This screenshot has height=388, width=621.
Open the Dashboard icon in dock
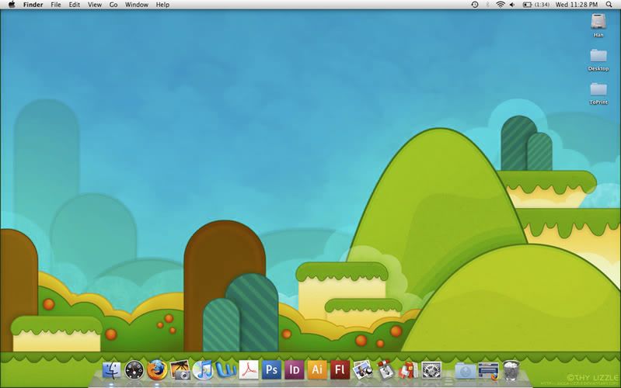(x=134, y=370)
